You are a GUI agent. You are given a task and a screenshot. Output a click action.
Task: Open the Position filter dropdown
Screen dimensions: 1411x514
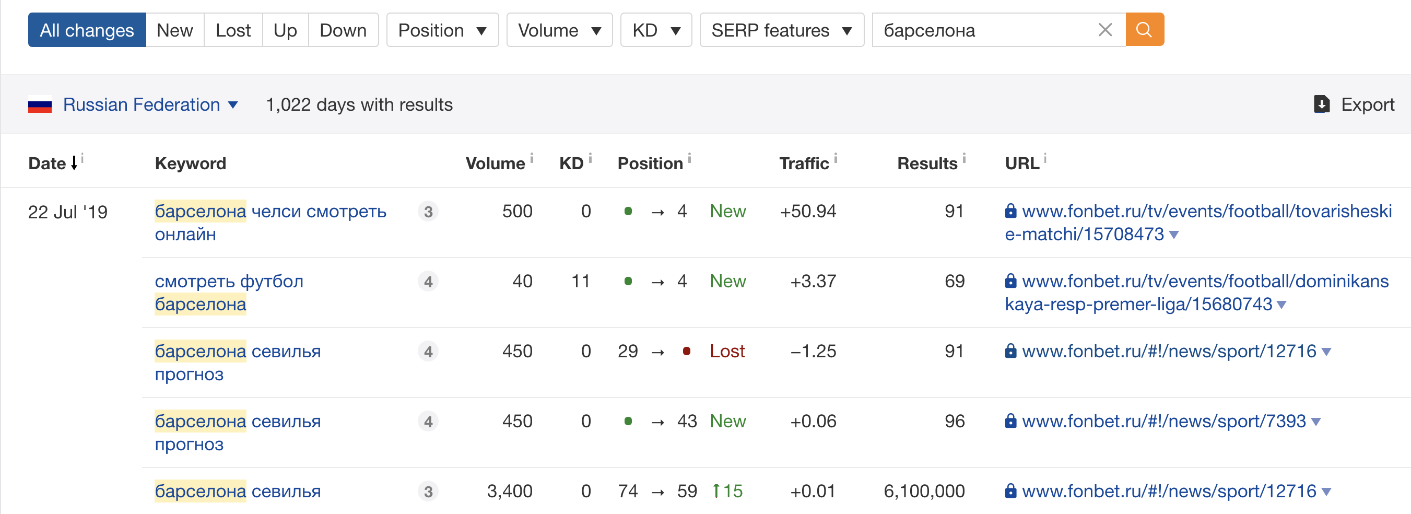pyautogui.click(x=442, y=30)
